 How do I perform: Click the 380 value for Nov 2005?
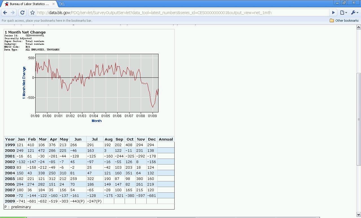click(x=140, y=179)
